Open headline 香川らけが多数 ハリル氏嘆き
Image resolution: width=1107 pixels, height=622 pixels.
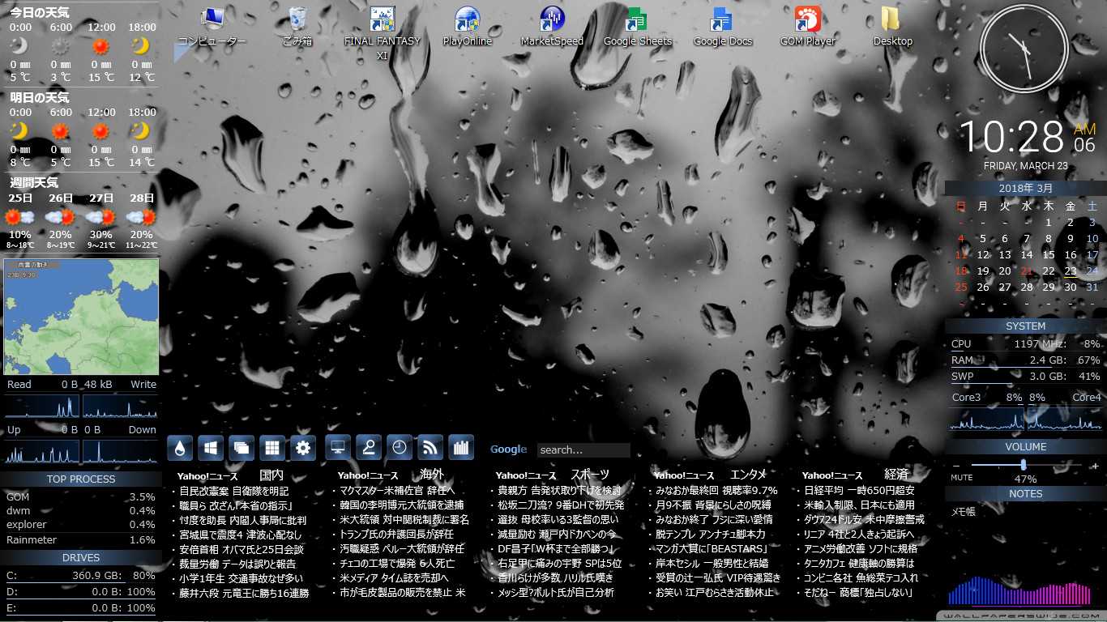(555, 577)
